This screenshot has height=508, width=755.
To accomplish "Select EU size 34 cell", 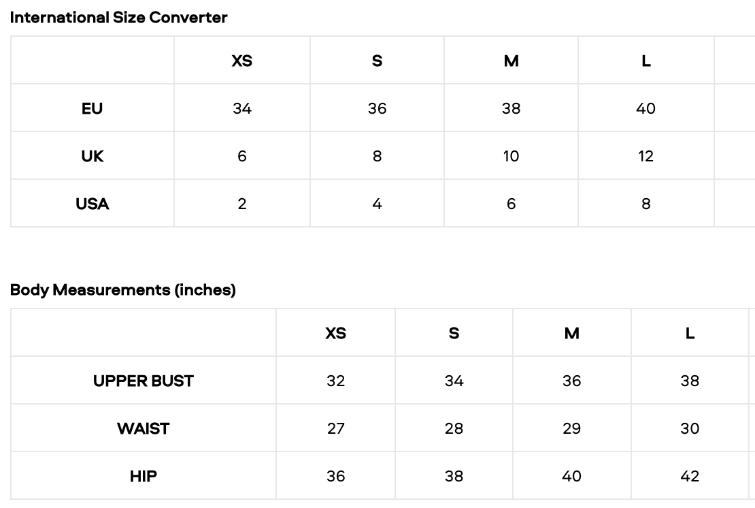I will point(242,108).
